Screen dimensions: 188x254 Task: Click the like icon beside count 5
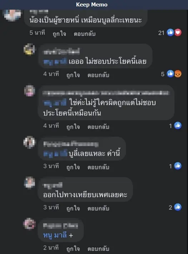coord(170,74)
